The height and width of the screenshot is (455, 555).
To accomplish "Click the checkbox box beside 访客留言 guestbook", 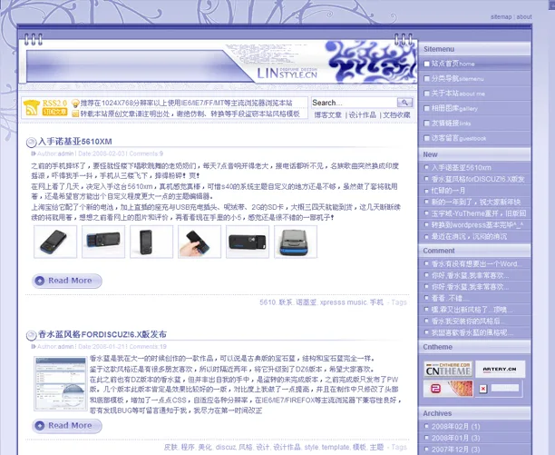I will pyautogui.click(x=427, y=138).
